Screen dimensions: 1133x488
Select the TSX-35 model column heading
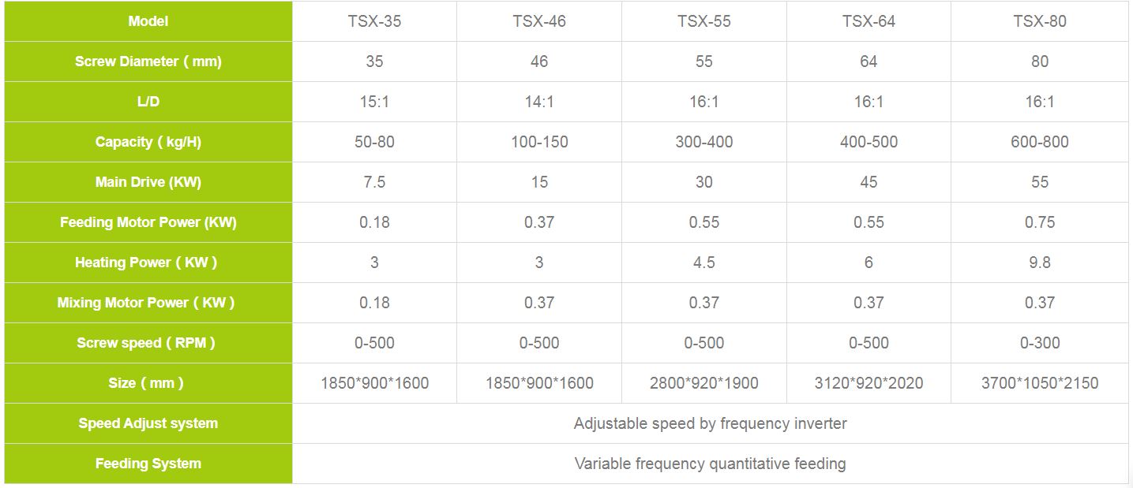[x=374, y=21]
